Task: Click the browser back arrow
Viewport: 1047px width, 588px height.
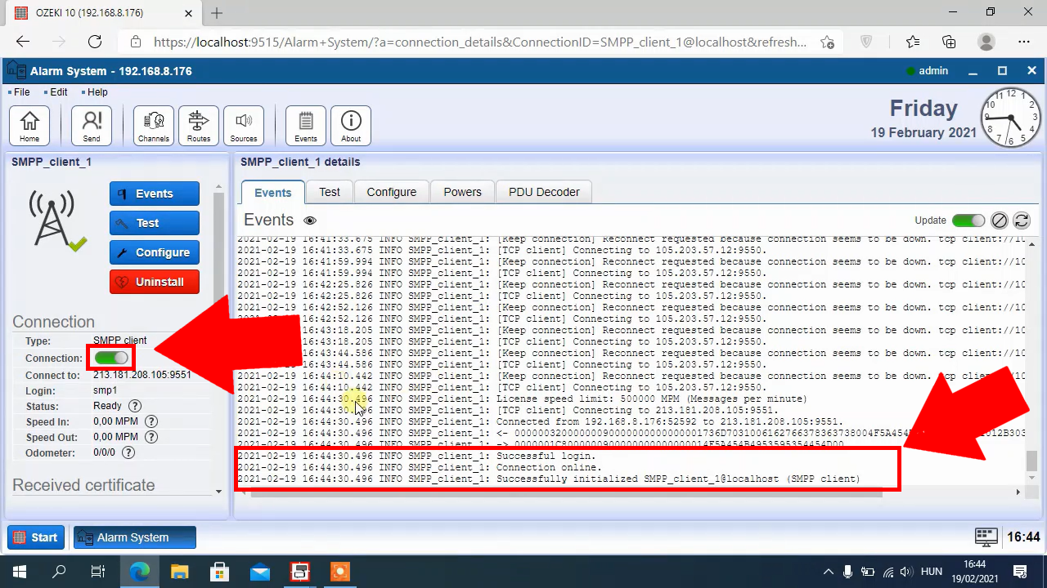Action: (x=23, y=42)
